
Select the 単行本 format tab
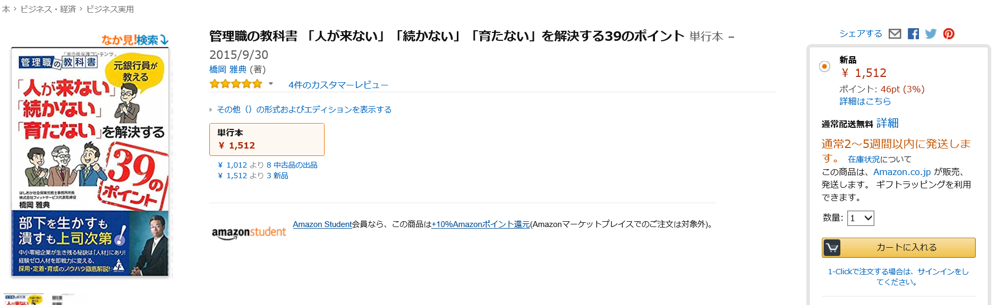tap(267, 140)
